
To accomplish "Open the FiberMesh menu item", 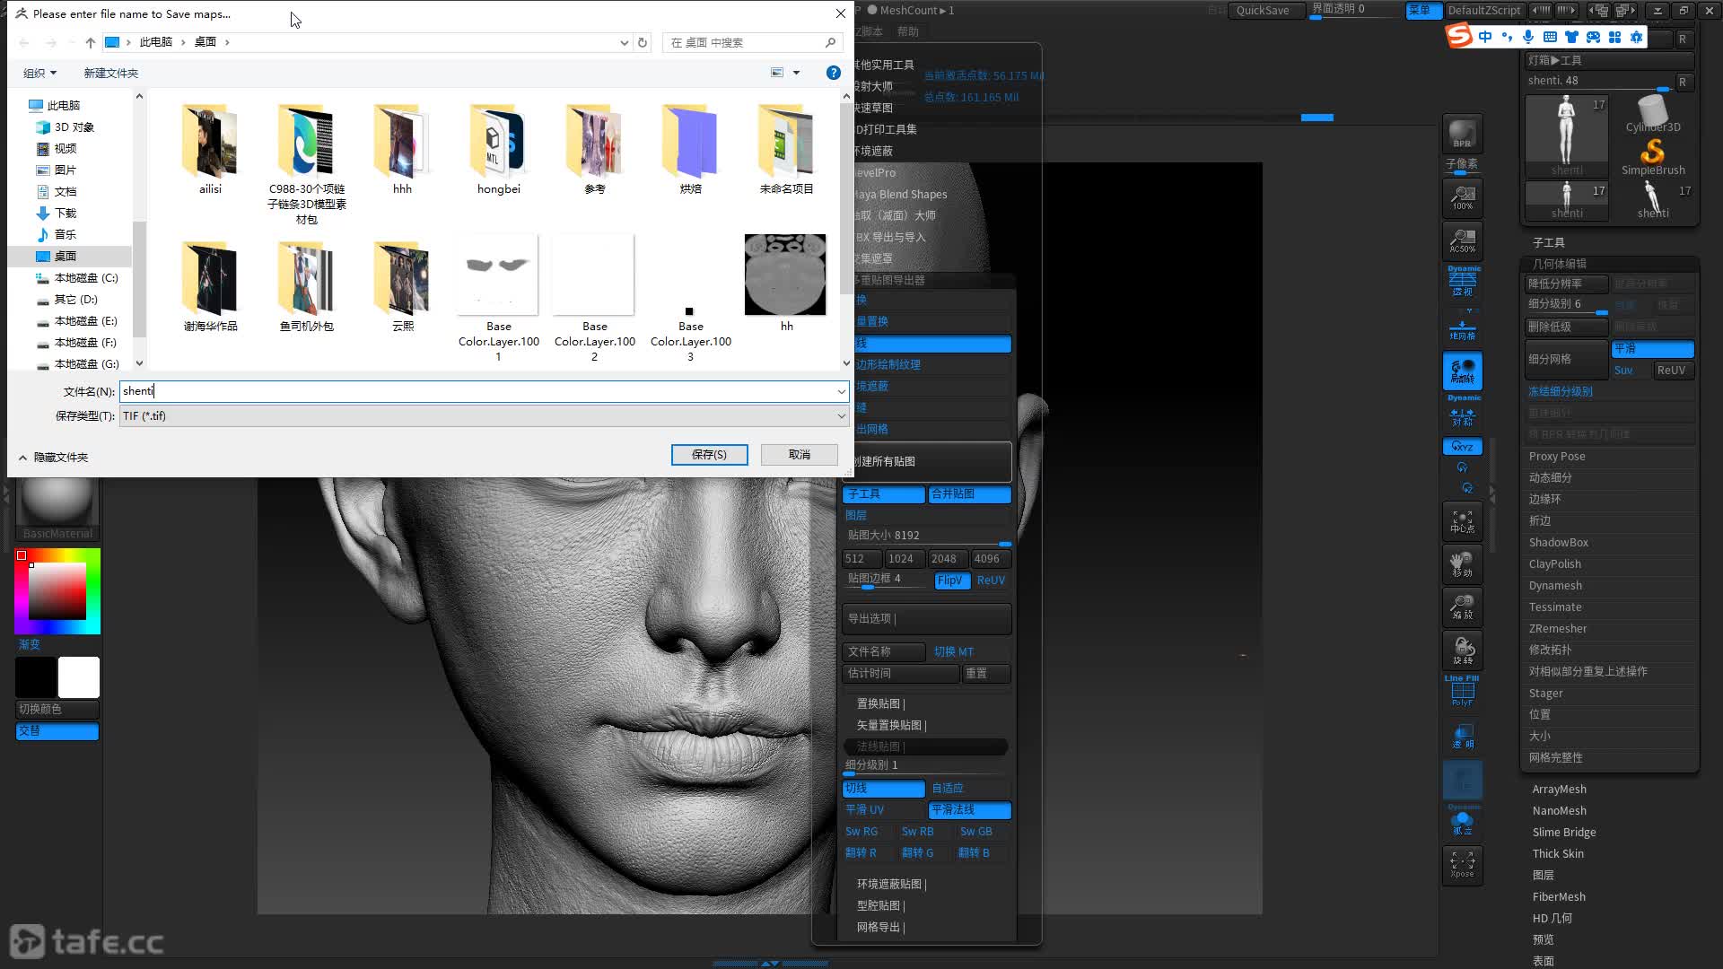I will point(1559,897).
